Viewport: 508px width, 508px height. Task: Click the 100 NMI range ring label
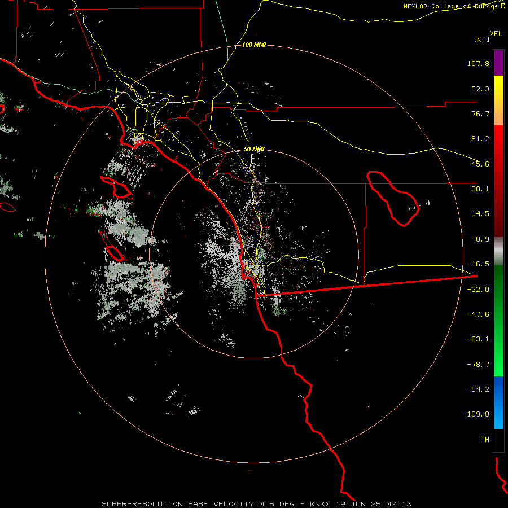pos(254,45)
